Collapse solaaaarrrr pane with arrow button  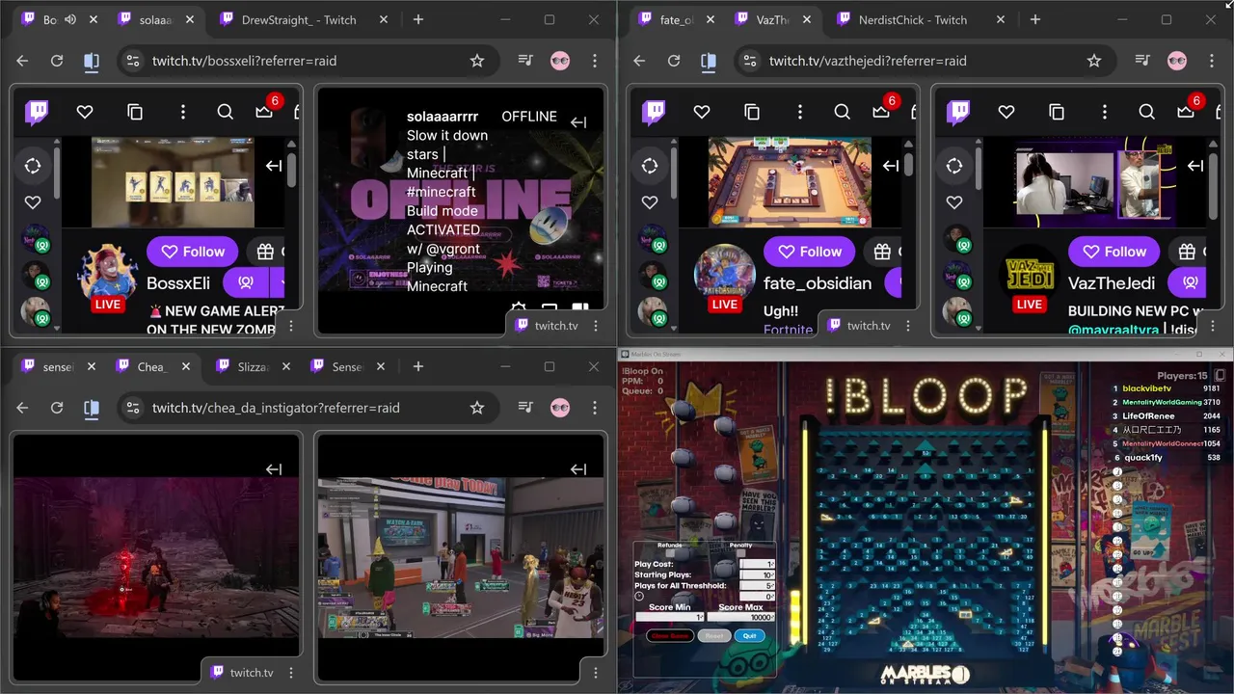578,121
